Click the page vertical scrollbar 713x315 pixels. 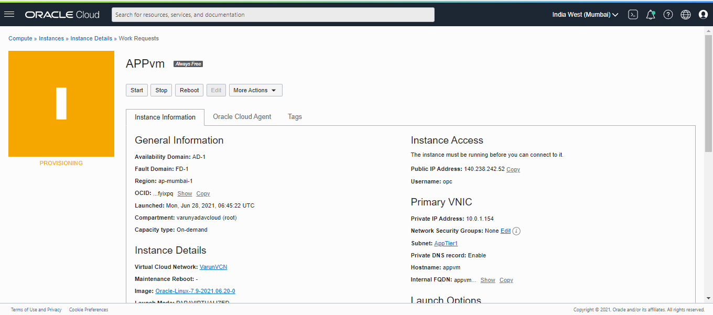(x=708, y=94)
